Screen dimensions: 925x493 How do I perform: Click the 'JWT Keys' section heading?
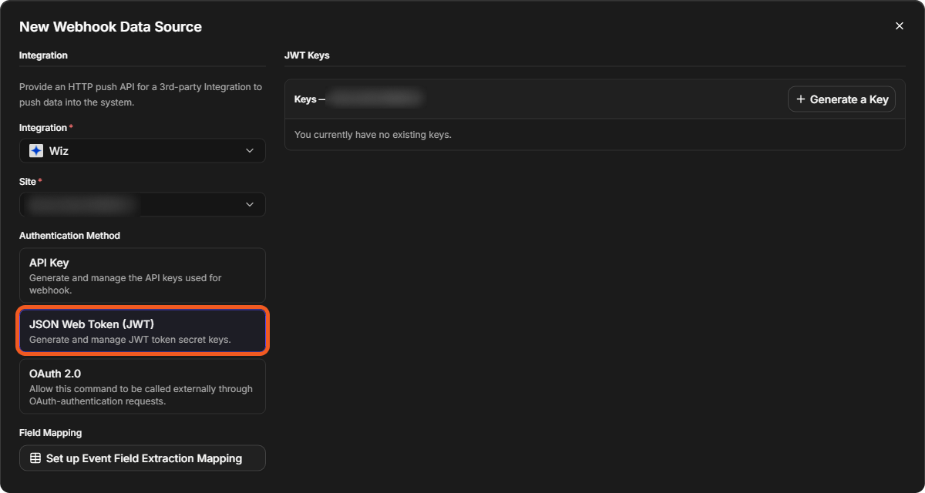pos(308,55)
